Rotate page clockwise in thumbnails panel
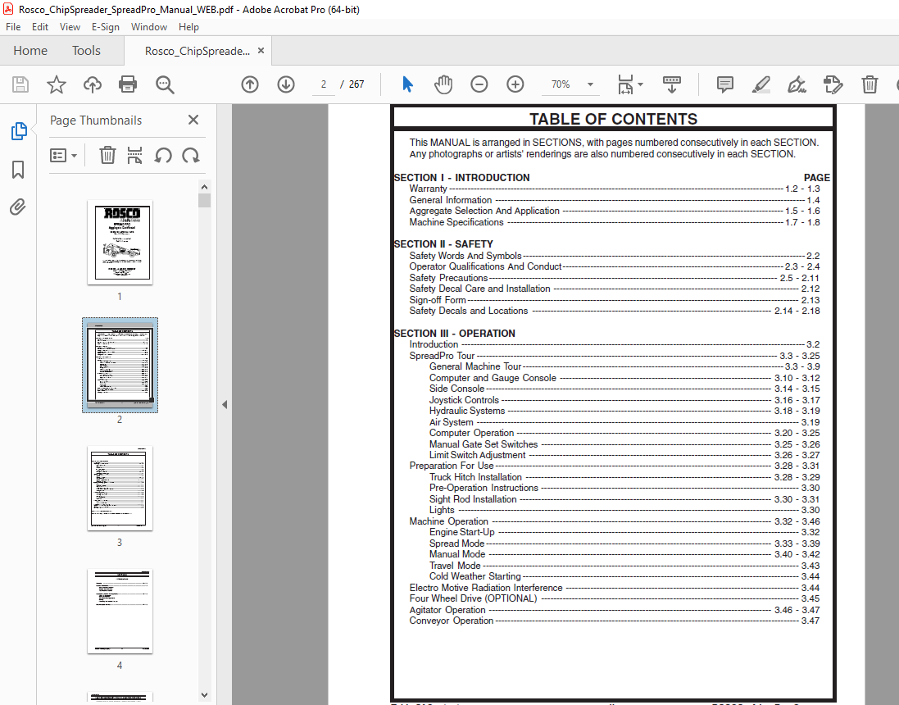 pos(191,156)
